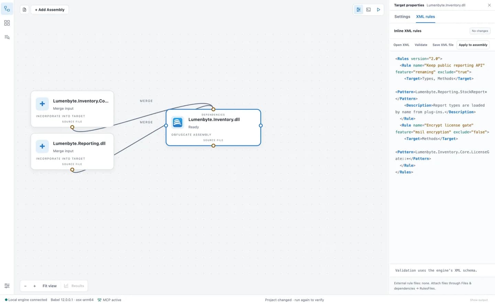
Task: Toggle the properties panel sliders icon
Action: coord(359,10)
